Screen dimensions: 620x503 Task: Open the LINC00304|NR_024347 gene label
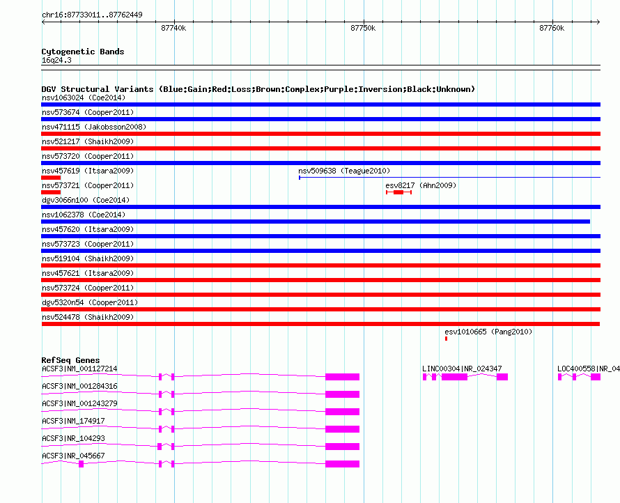[462, 369]
